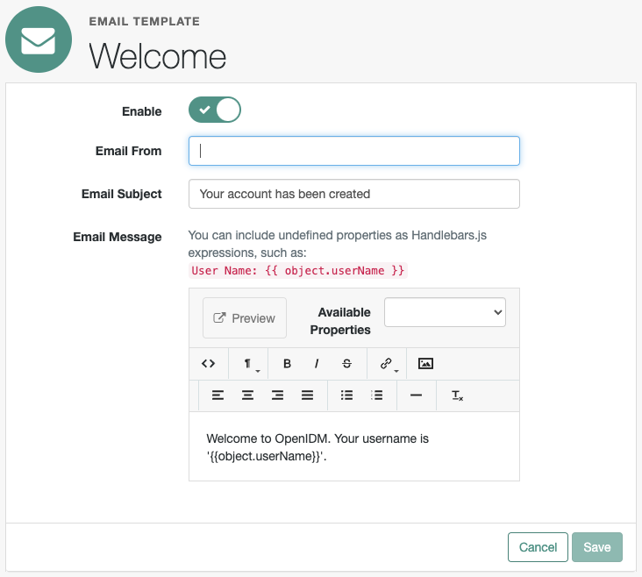Clear text formatting with Tx icon
Image resolution: width=642 pixels, height=577 pixels.
pos(457,395)
